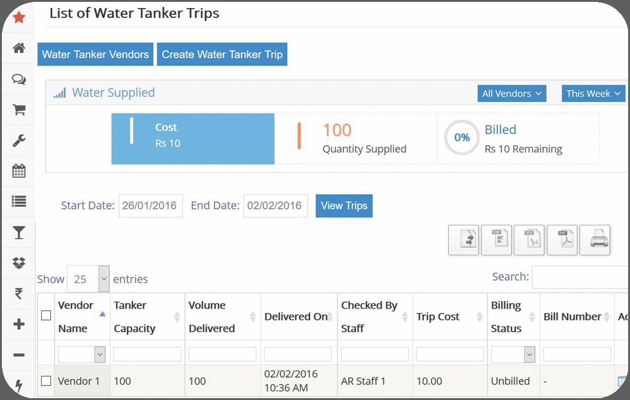
Task: Expand the This Week period dropdown
Action: click(x=593, y=93)
